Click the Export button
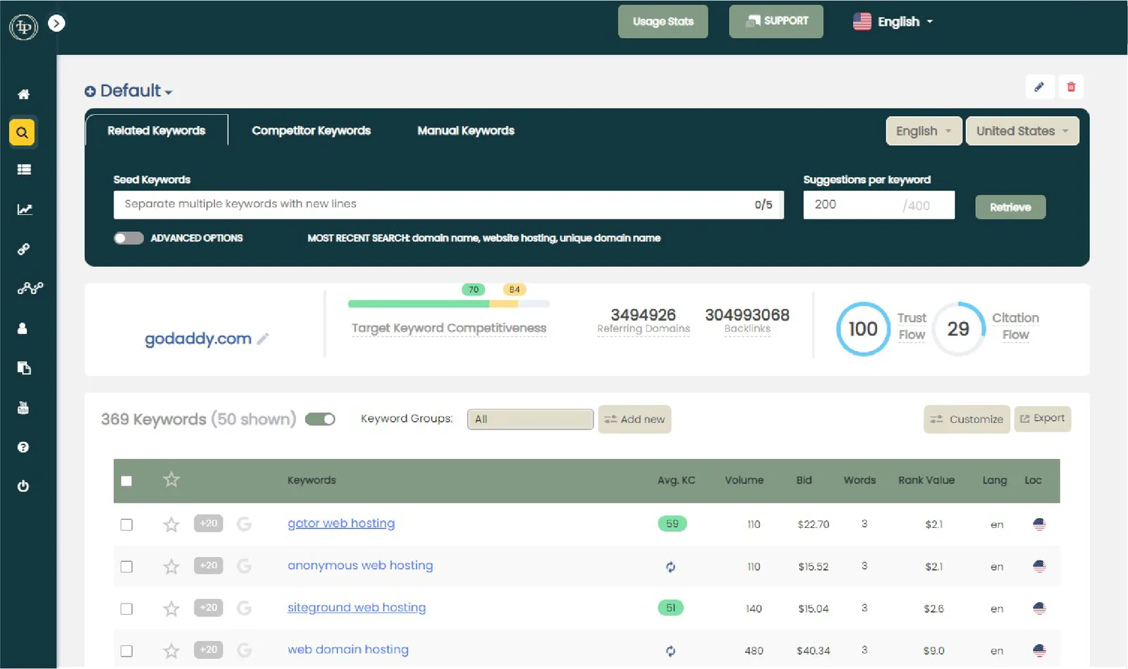Image resolution: width=1128 pixels, height=669 pixels. tap(1043, 419)
